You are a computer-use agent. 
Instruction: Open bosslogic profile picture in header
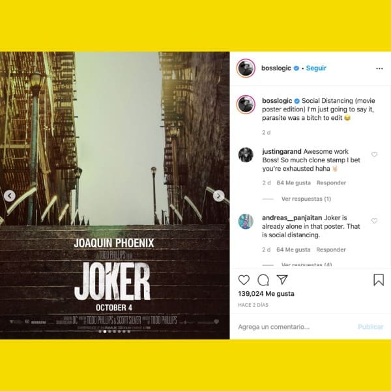click(246, 68)
